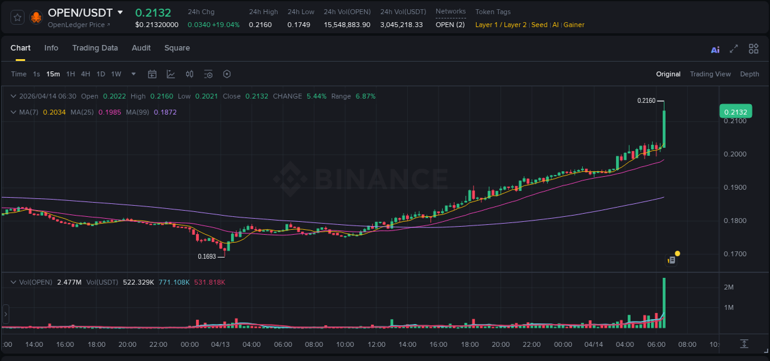
Task: Launch the Ai analysis feature
Action: tap(715, 48)
